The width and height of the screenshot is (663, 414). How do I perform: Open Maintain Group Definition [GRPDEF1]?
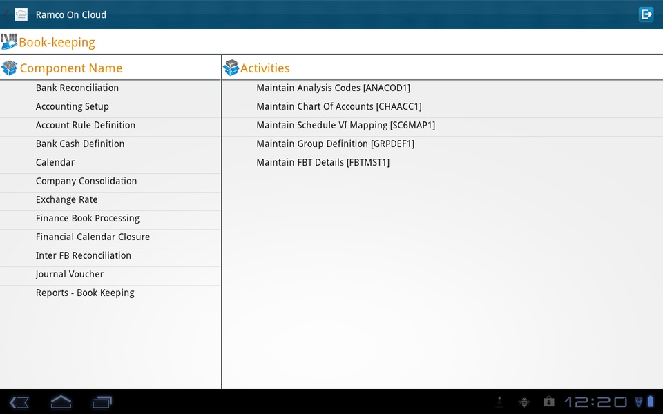tap(442, 146)
